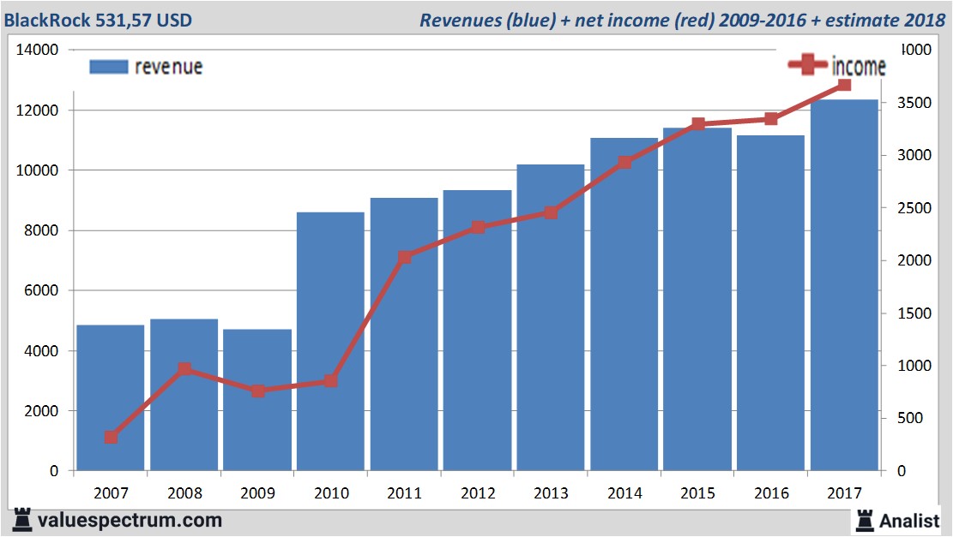The width and height of the screenshot is (953, 537).
Task: Click the 2016 x-axis label
Action: (771, 493)
